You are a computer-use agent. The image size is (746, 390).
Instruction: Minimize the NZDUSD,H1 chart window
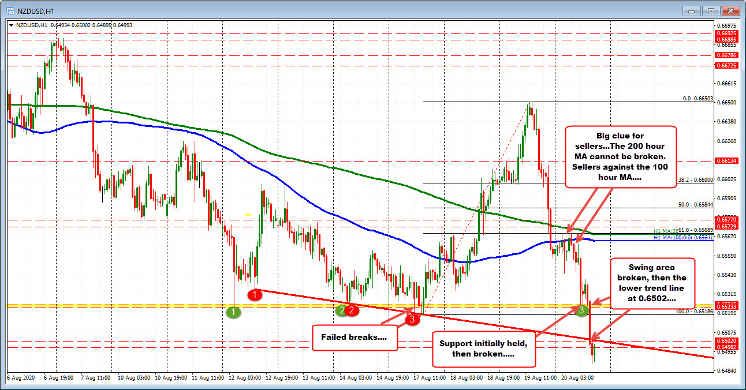coord(691,10)
